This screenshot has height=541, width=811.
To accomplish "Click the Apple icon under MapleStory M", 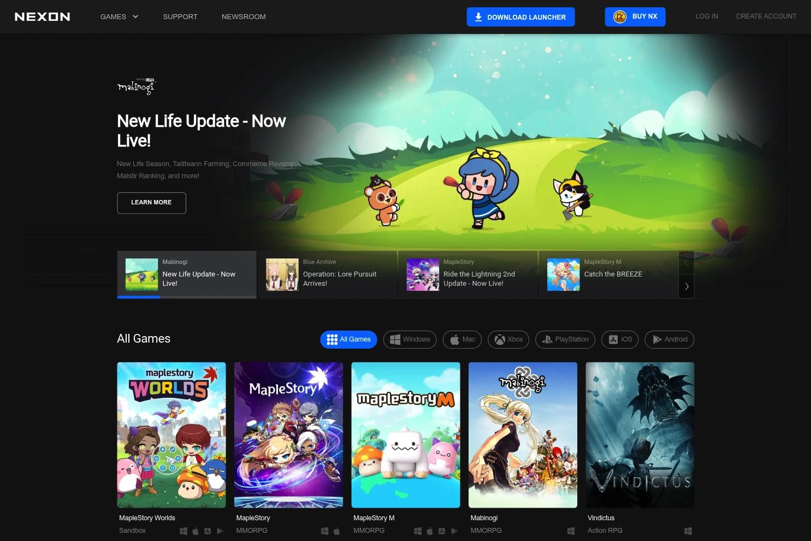I will pos(430,531).
